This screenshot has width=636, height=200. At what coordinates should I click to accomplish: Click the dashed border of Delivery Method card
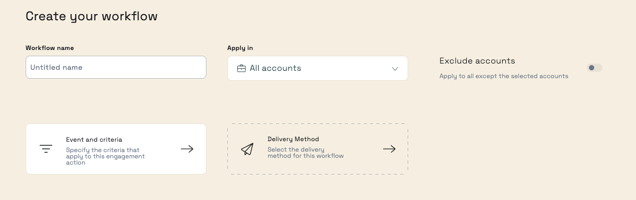tap(318, 124)
